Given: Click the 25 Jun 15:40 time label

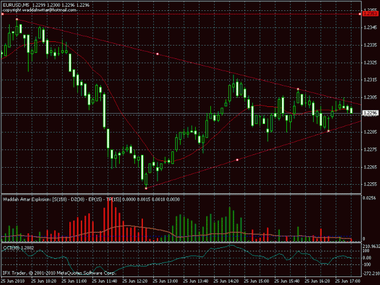Looking at the screenshot, I should pos(287,281).
